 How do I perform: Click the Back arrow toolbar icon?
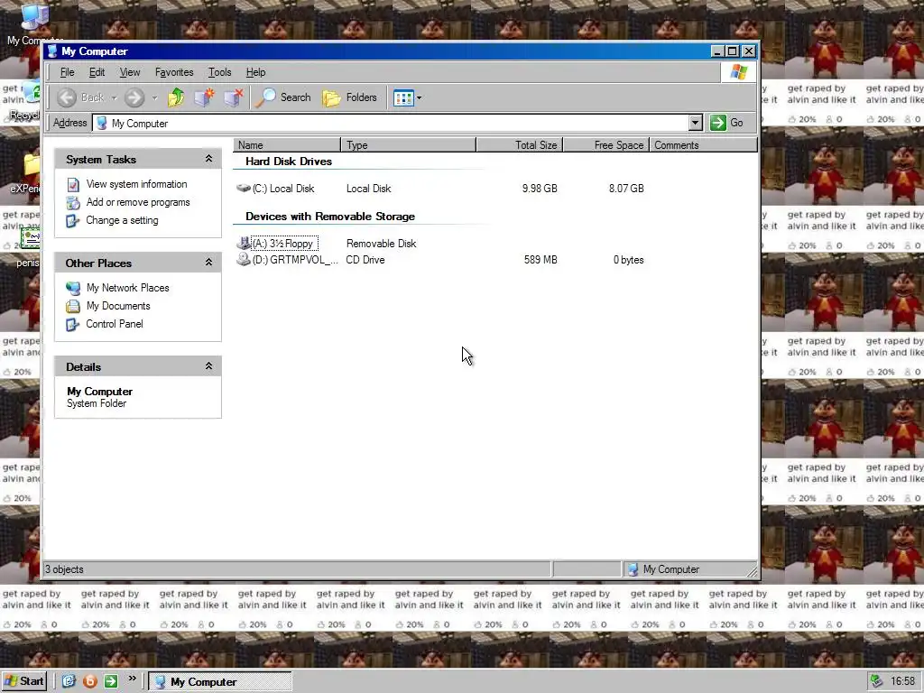point(67,97)
